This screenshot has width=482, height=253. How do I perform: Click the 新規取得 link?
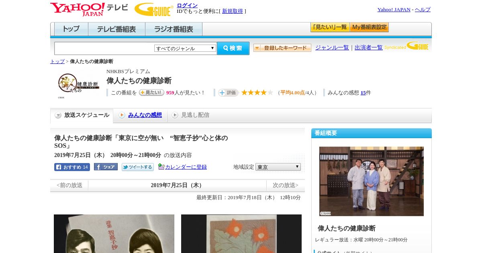(233, 11)
